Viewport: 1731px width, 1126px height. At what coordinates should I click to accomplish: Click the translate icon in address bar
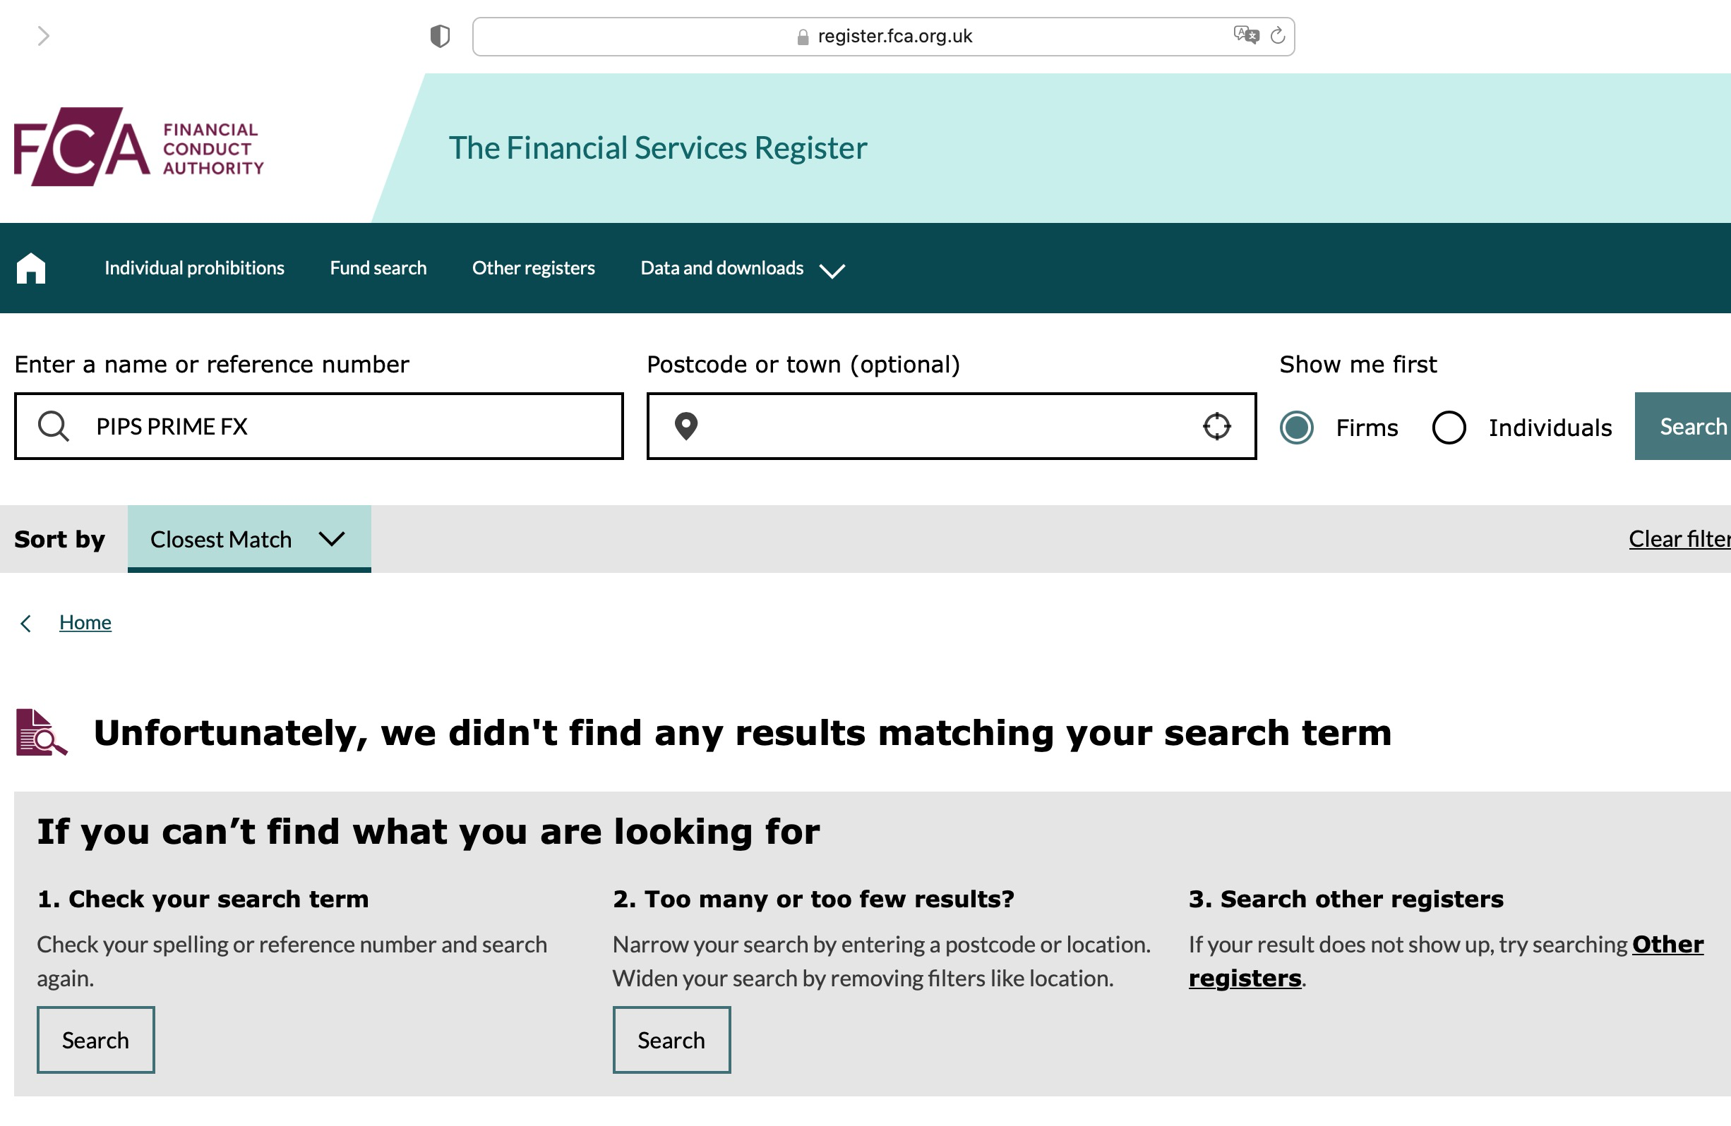point(1245,35)
